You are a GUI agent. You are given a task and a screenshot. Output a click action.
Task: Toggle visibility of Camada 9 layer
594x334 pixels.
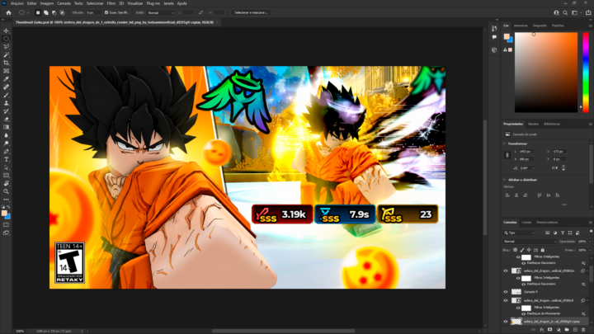[x=506, y=292]
